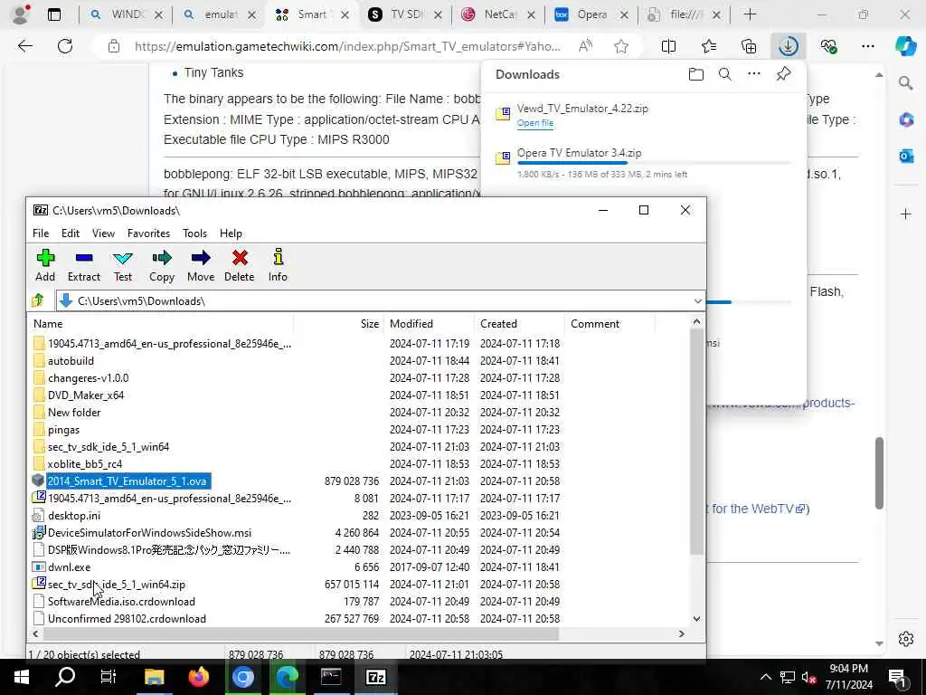Add this page to favorites star
This screenshot has width=926, height=695.
click(x=620, y=46)
